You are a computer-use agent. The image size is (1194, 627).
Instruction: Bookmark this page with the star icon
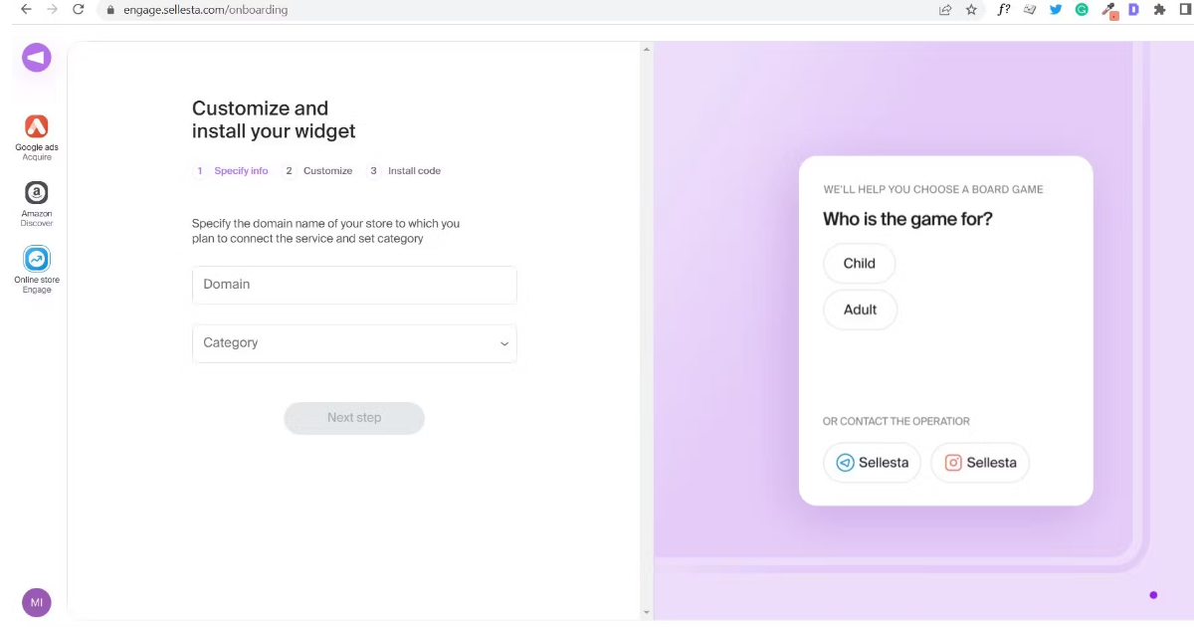tap(971, 10)
